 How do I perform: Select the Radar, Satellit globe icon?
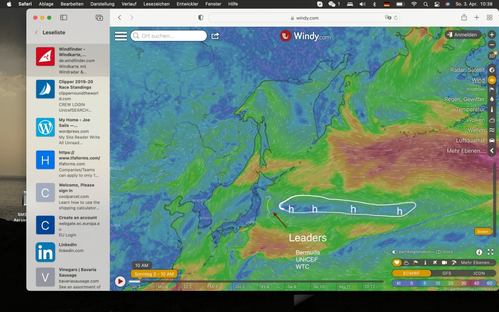coord(492,70)
